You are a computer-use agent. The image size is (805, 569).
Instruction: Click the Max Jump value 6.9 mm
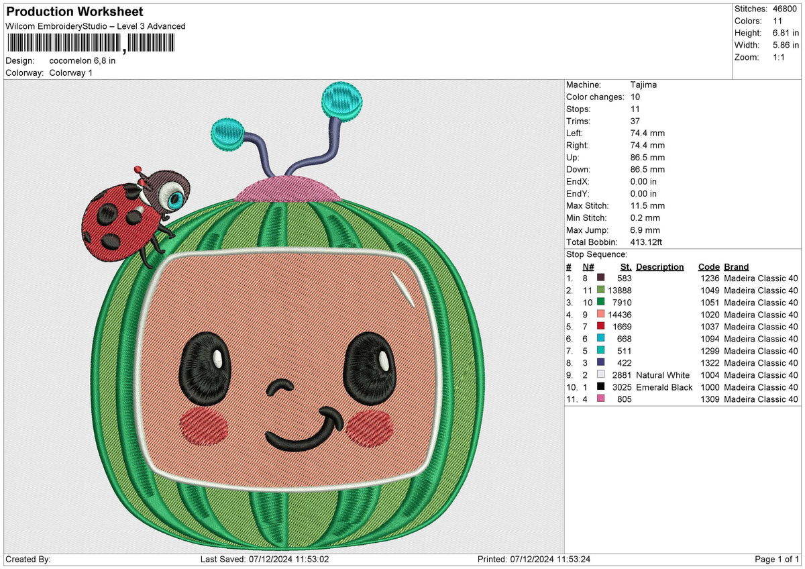(645, 229)
